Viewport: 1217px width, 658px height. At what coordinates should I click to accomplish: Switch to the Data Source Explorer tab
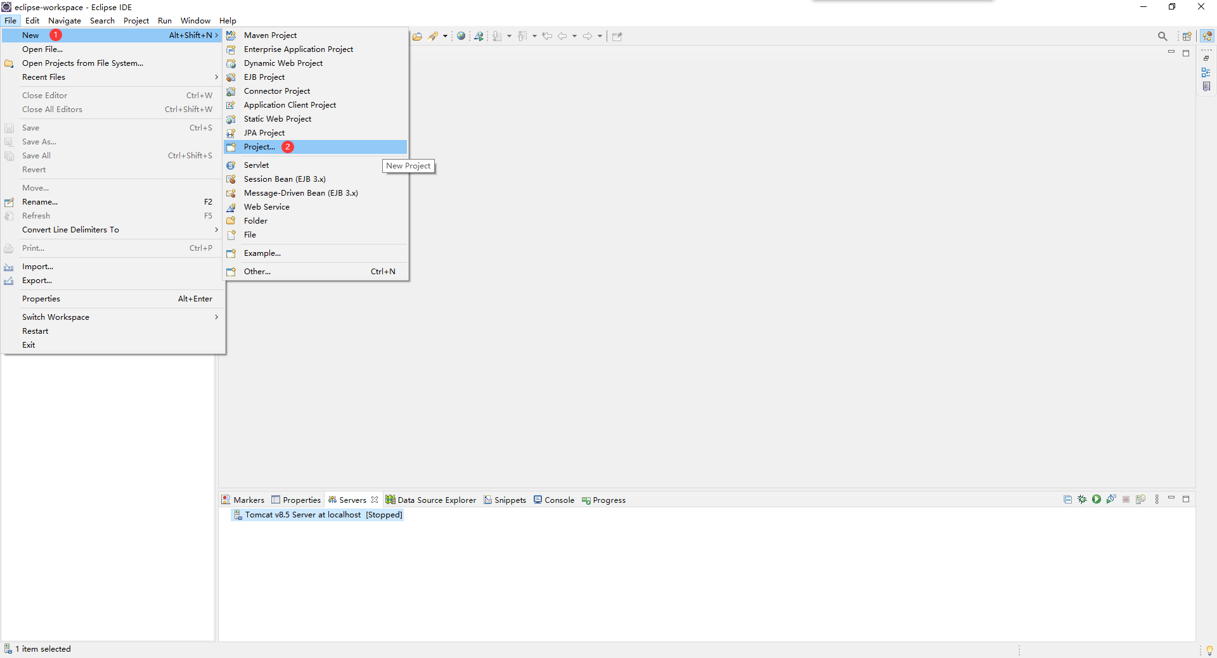(x=437, y=500)
